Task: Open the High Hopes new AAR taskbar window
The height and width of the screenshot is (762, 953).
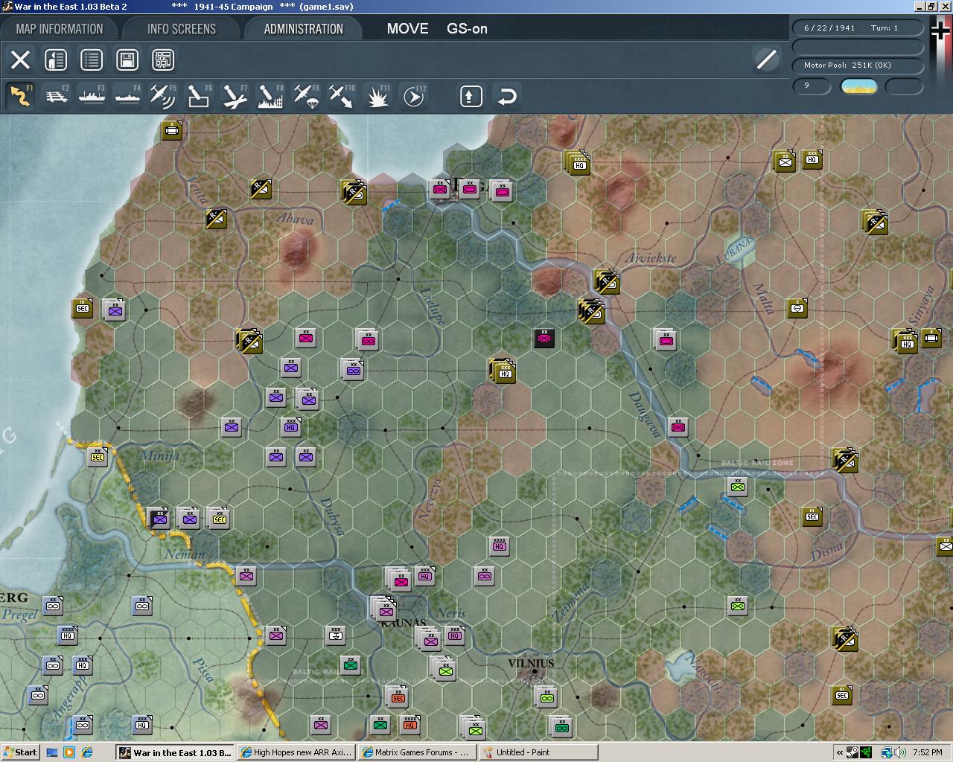Action: (x=296, y=752)
